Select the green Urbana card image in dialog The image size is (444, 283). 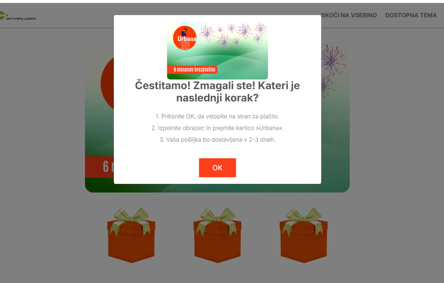[217, 50]
